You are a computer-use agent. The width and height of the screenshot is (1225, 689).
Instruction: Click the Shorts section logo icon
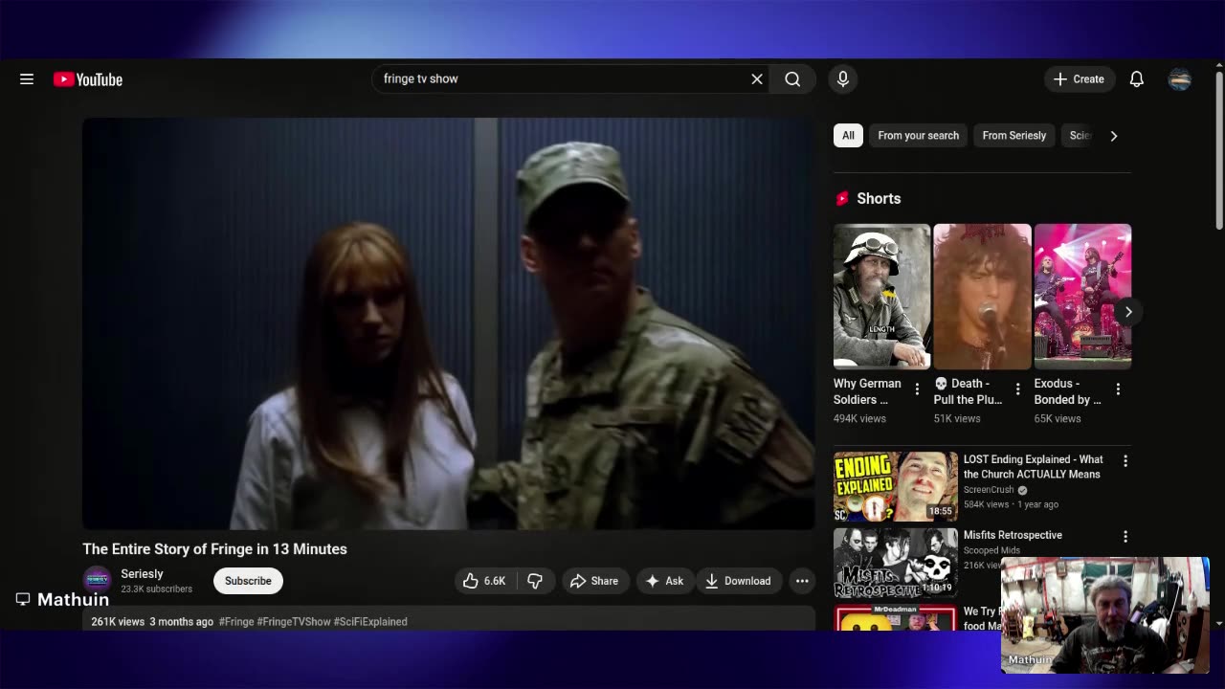[842, 199]
